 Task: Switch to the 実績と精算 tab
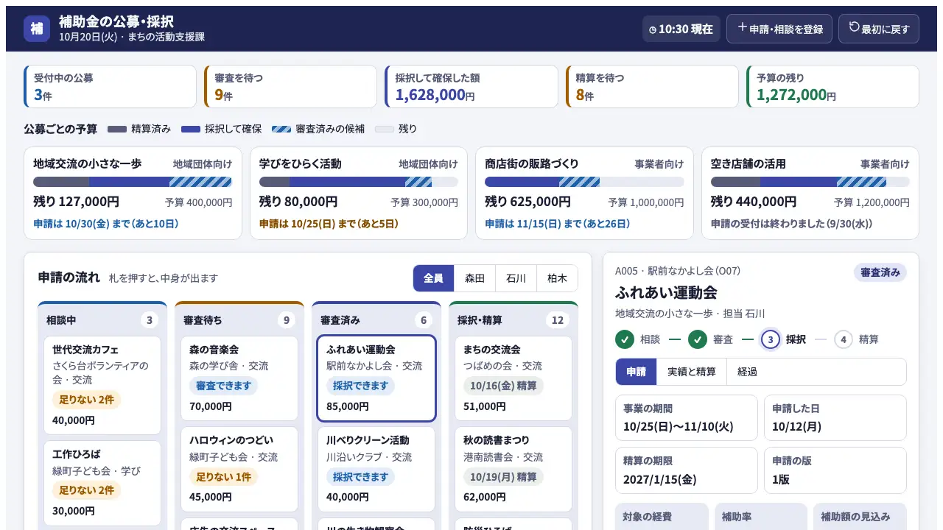pyautogui.click(x=691, y=372)
